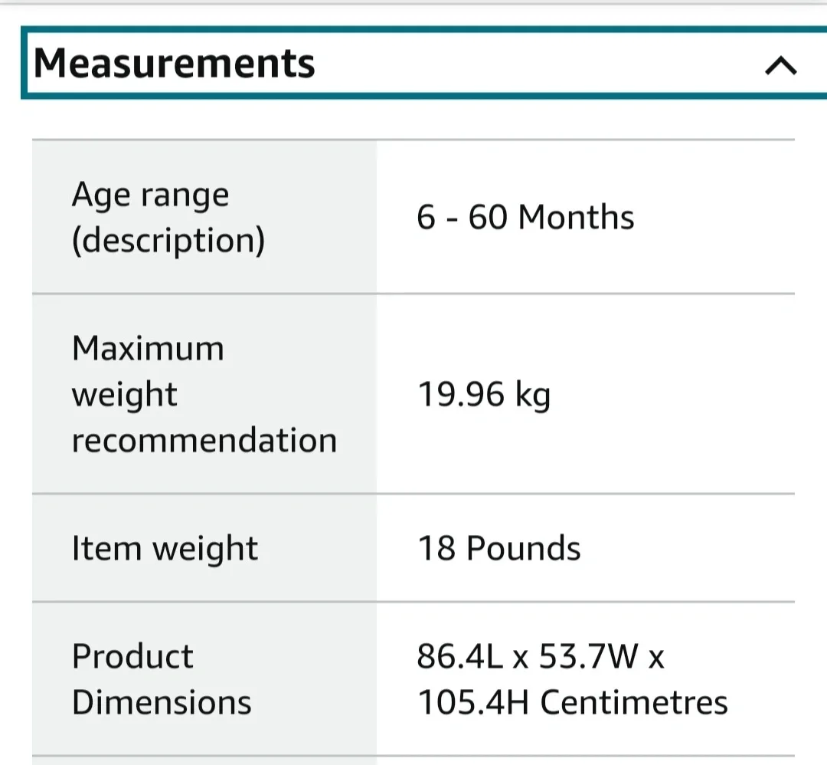
Task: Click the Maximum weight recommendation label
Action: coord(204,394)
